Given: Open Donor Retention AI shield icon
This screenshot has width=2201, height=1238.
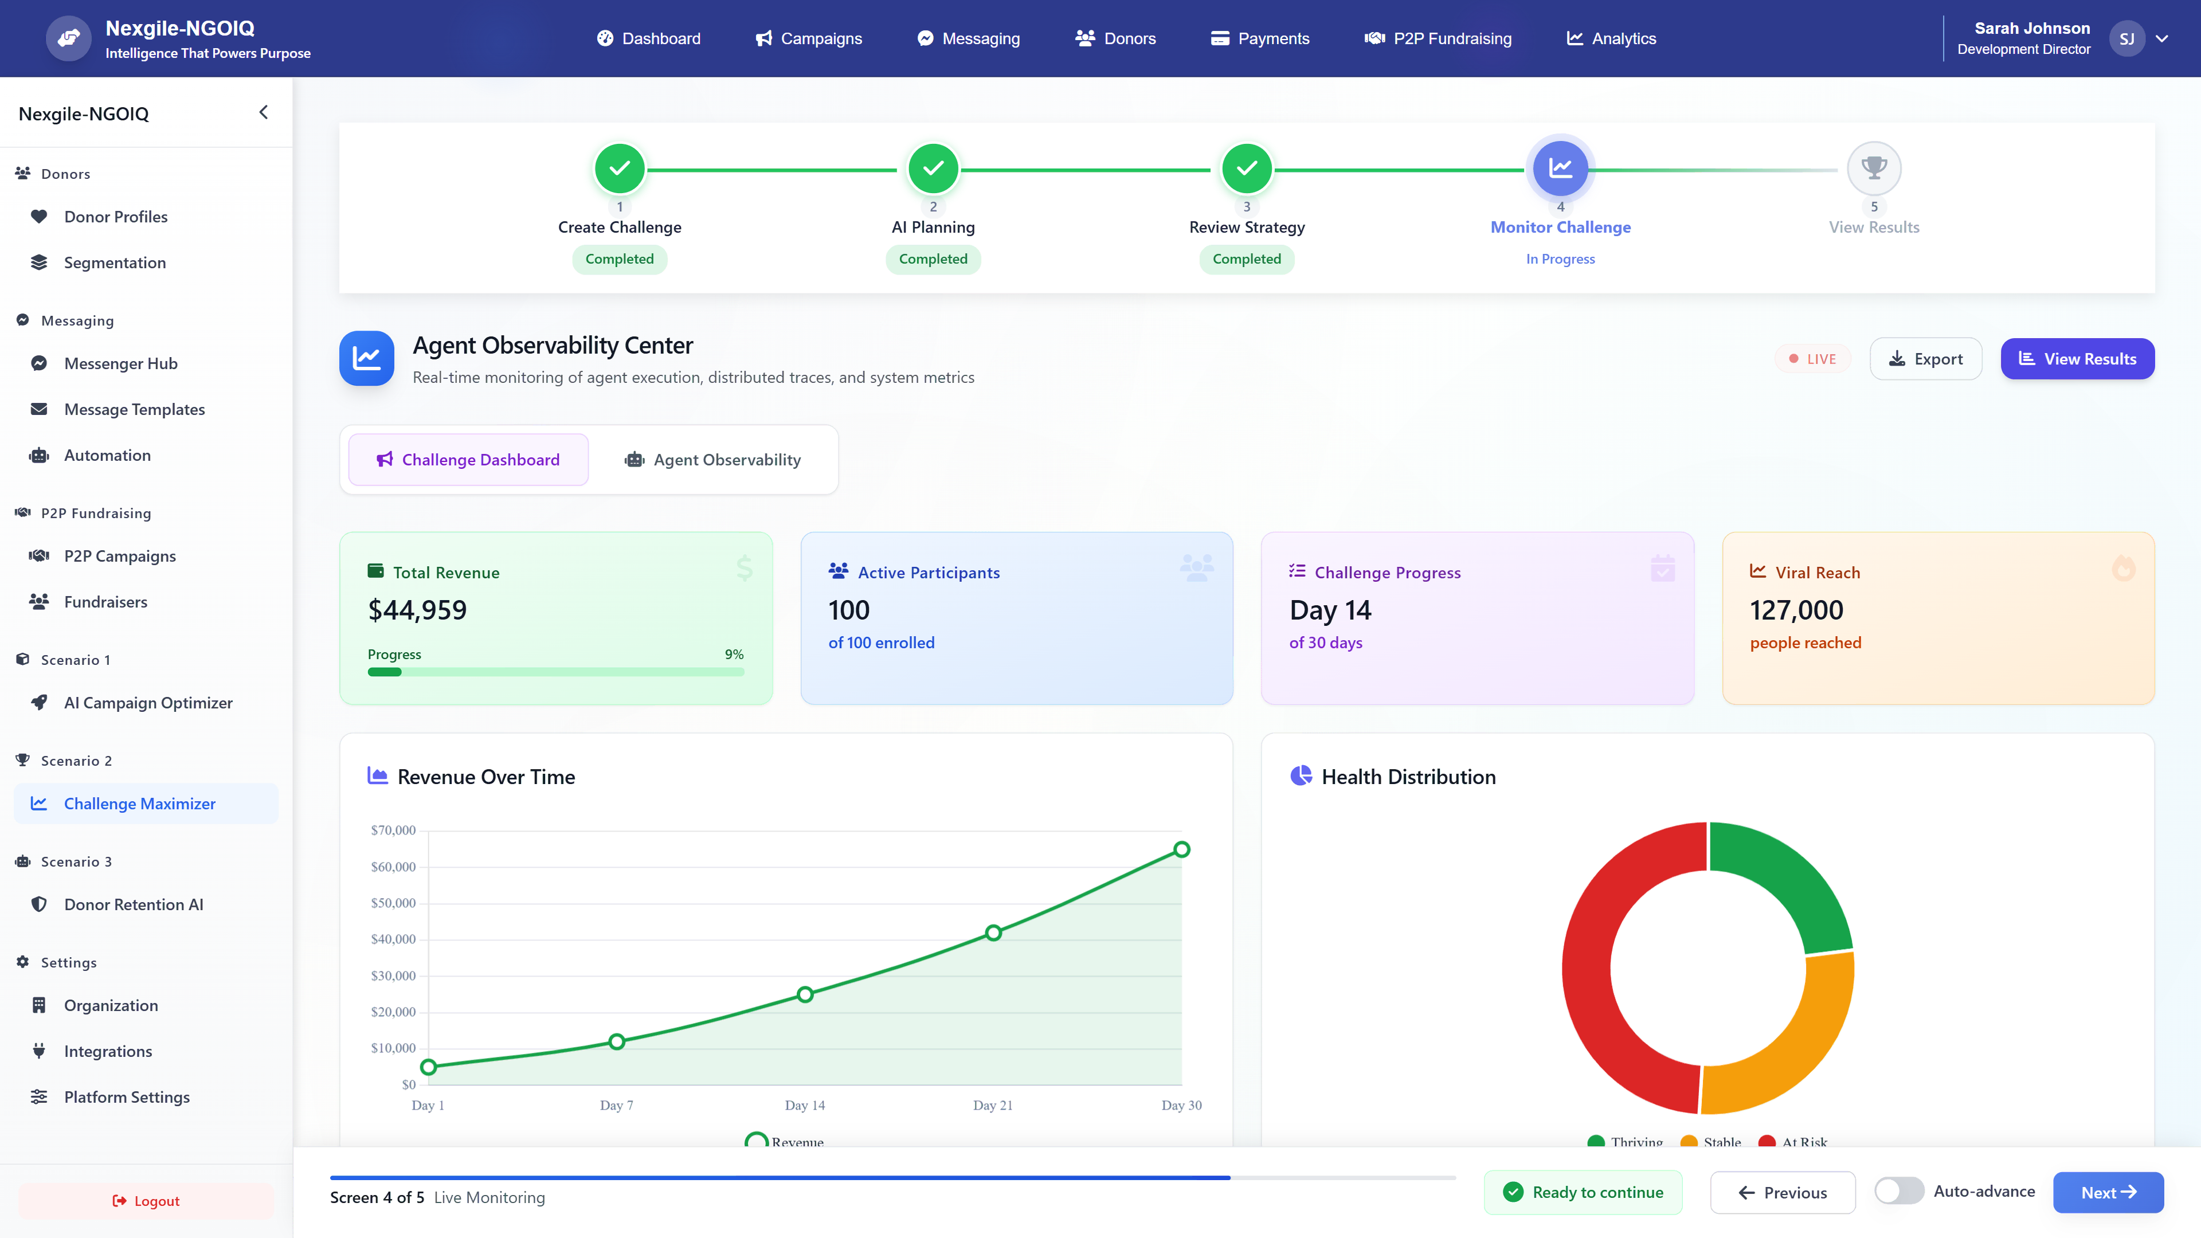Looking at the screenshot, I should tap(40, 904).
